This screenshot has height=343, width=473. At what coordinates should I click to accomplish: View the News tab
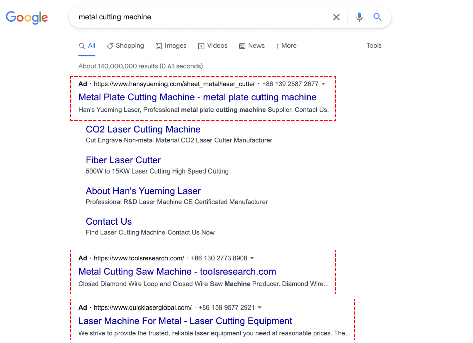[x=252, y=46]
